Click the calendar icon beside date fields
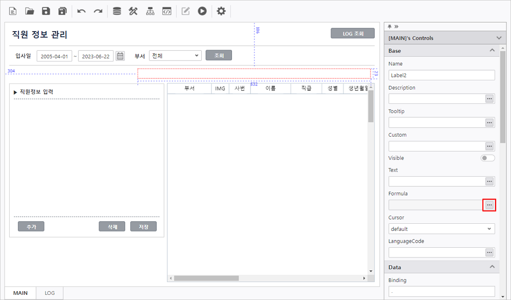Viewport: 511px width, 300px height. (x=120, y=56)
